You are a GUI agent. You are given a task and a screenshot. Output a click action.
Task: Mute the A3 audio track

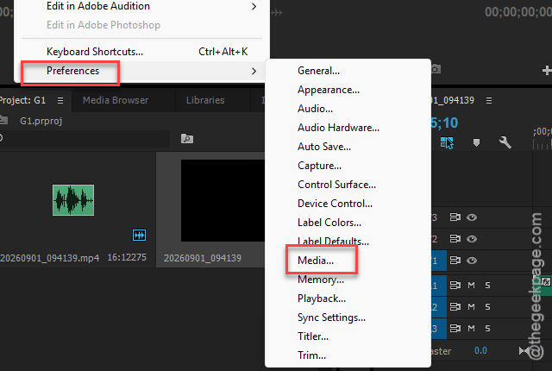(472, 329)
